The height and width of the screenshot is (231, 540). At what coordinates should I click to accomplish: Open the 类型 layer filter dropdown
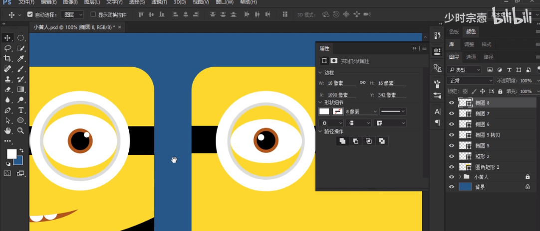464,70
